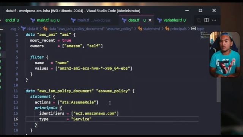The height and width of the screenshot is (137, 243).
Task: Switch to the end.tf tab
Action: pyautogui.click(x=12, y=20)
